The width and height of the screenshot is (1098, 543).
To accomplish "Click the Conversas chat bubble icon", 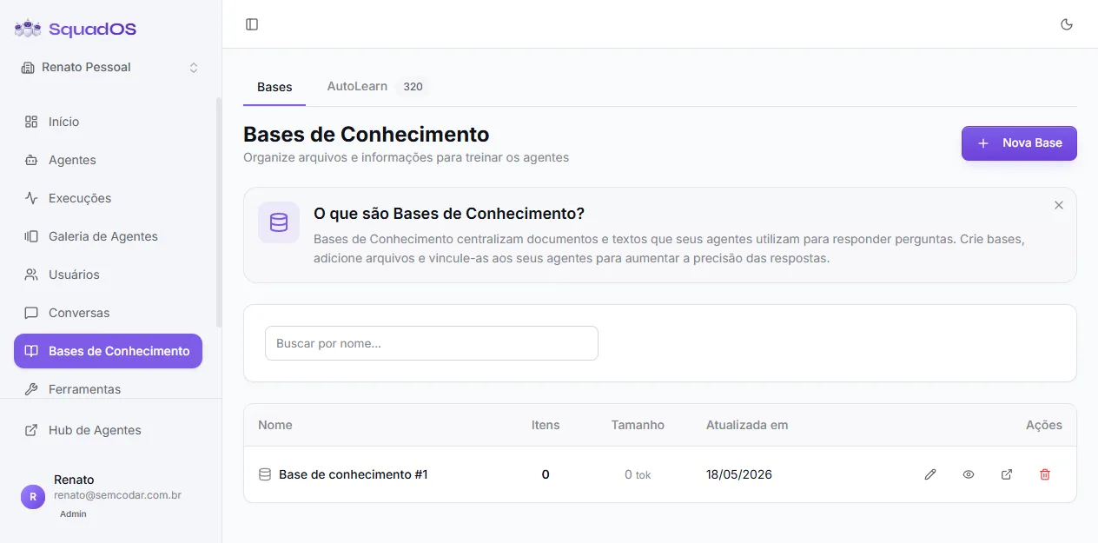I will click(31, 313).
